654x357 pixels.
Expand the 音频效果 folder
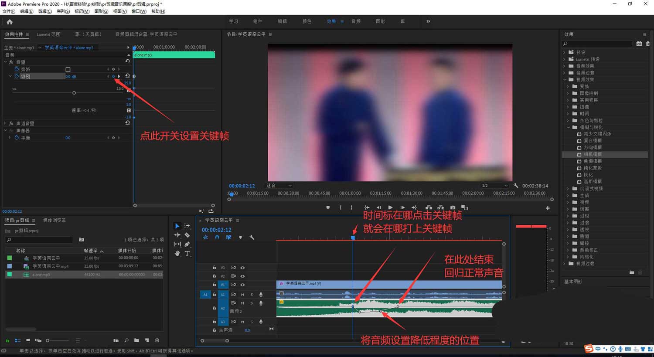tap(564, 66)
